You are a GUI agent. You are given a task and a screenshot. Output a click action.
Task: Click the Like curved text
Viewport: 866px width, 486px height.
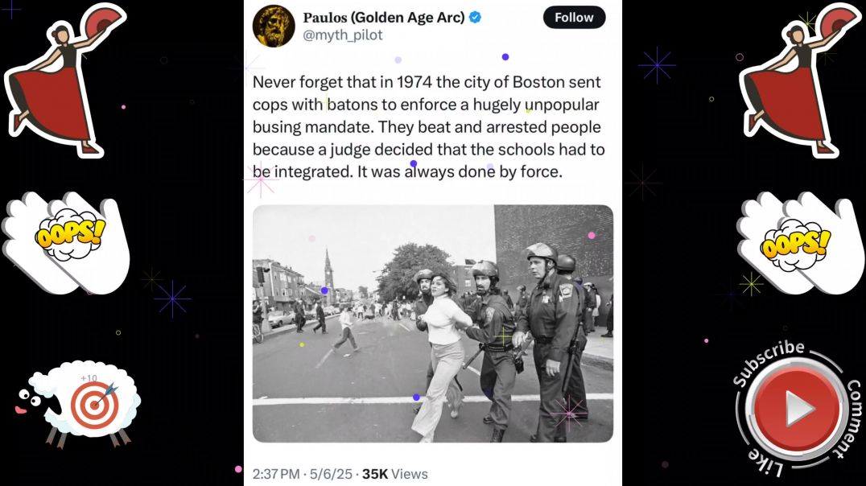(765, 463)
